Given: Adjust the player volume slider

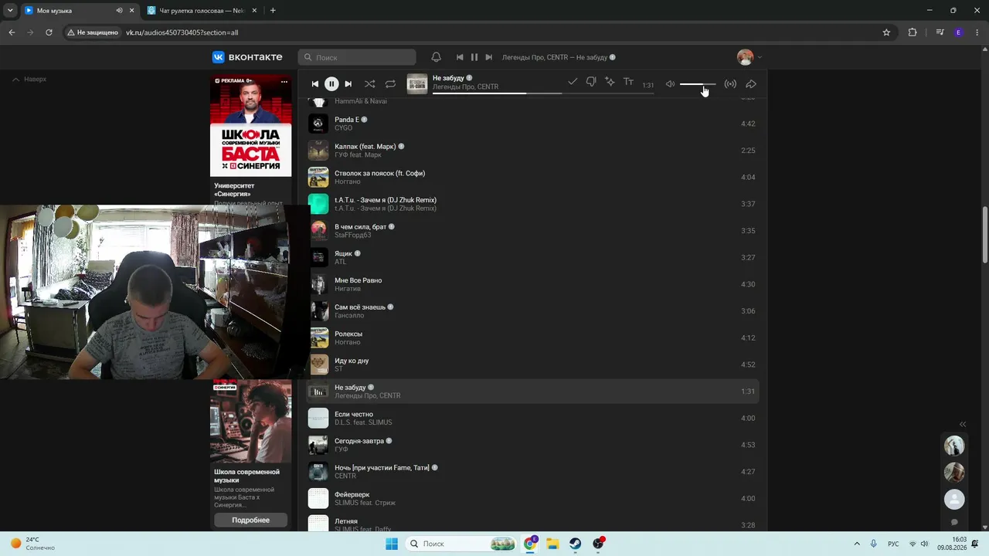Looking at the screenshot, I should tap(698, 83).
